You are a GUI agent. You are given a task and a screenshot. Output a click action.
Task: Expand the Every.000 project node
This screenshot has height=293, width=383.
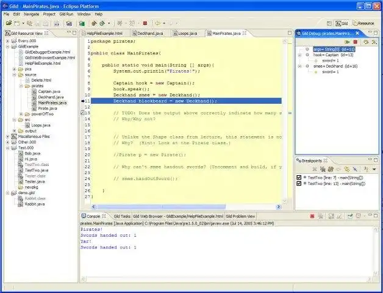point(7,41)
